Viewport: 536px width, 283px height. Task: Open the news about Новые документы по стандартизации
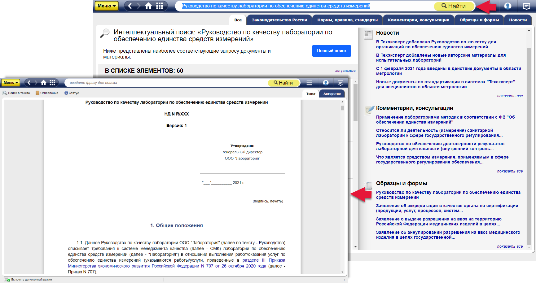point(445,84)
